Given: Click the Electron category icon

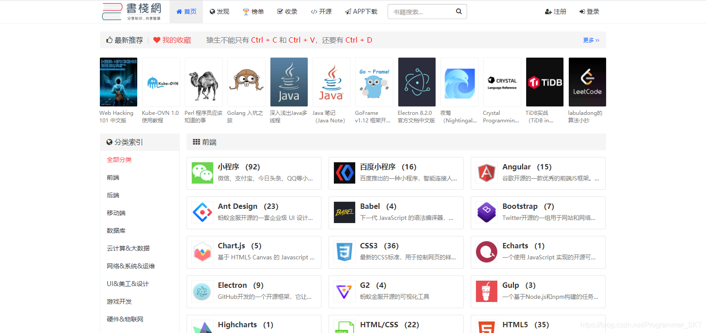Looking at the screenshot, I should click(202, 291).
